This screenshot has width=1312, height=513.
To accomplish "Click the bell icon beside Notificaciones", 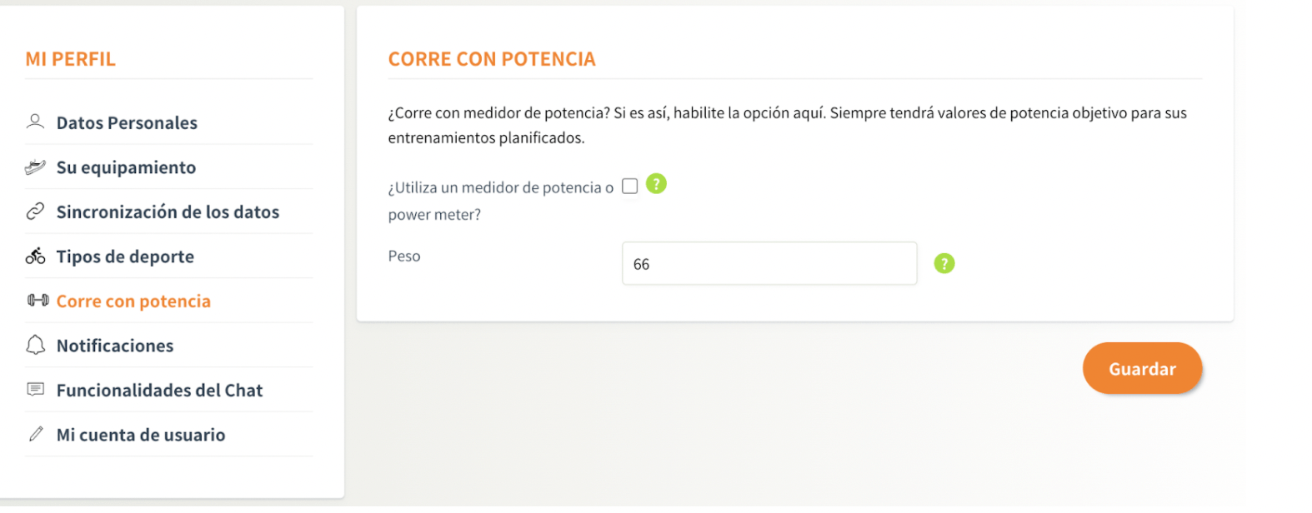I will [x=35, y=345].
